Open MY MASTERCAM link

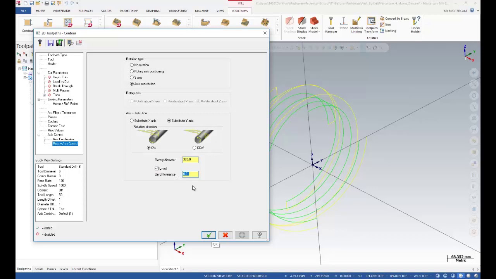click(x=455, y=11)
